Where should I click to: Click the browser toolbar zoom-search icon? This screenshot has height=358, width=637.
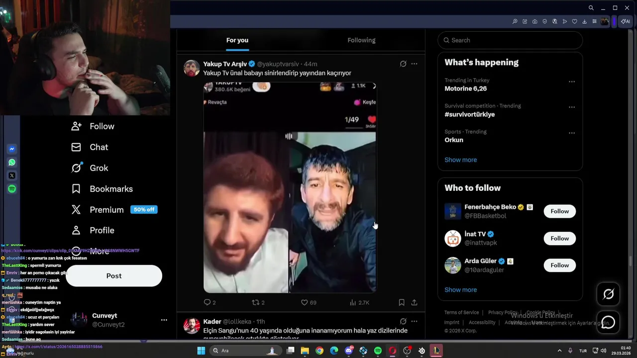(x=515, y=21)
